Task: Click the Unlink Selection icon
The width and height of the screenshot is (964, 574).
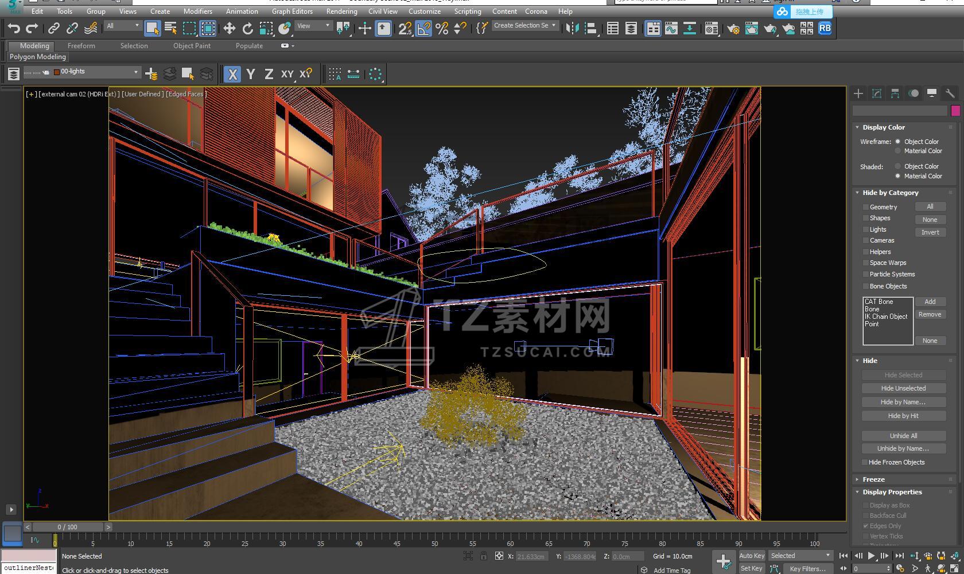Action: coord(72,28)
